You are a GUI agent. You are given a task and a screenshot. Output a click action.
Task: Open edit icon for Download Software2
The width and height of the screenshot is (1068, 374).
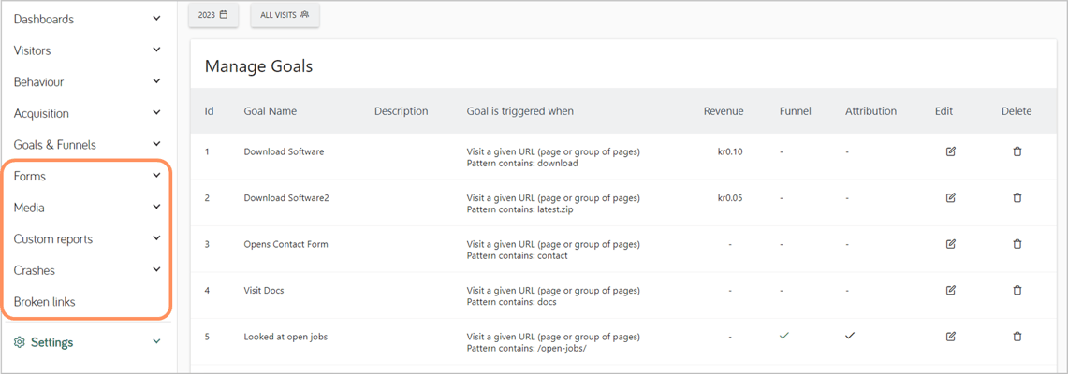951,198
